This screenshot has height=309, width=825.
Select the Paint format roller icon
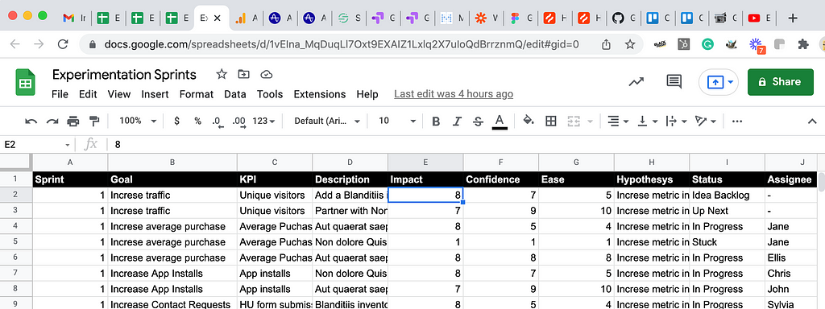[94, 122]
